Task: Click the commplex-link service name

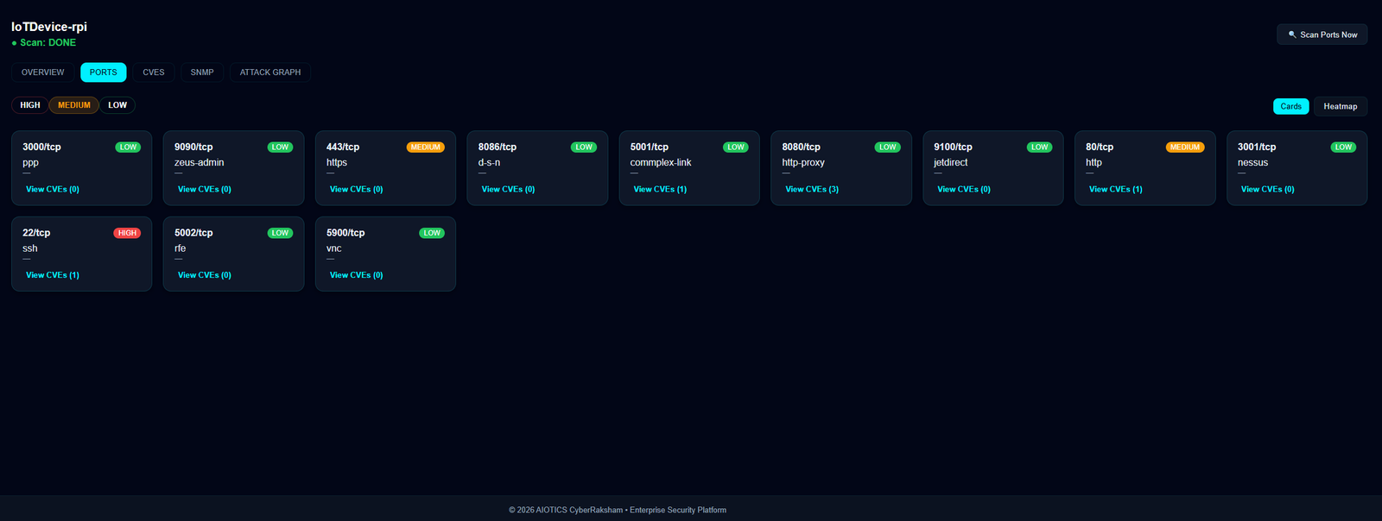Action: (661, 162)
